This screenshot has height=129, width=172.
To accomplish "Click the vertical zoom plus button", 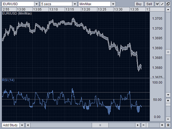I will [168, 101].
